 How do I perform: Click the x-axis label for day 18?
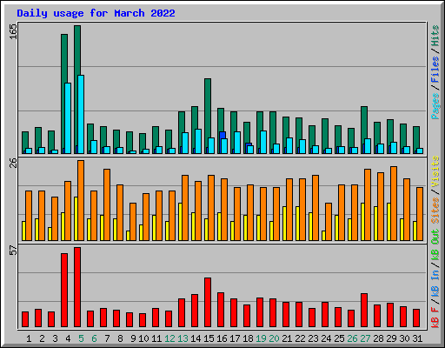pyautogui.click(x=248, y=338)
